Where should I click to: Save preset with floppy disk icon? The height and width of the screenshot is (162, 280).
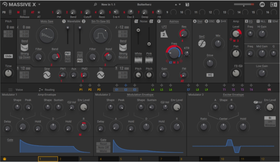(187, 4)
